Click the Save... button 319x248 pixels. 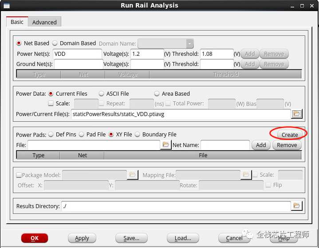[x=131, y=238]
